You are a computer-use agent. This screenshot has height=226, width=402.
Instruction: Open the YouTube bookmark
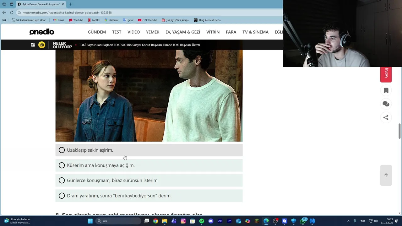coord(76,20)
